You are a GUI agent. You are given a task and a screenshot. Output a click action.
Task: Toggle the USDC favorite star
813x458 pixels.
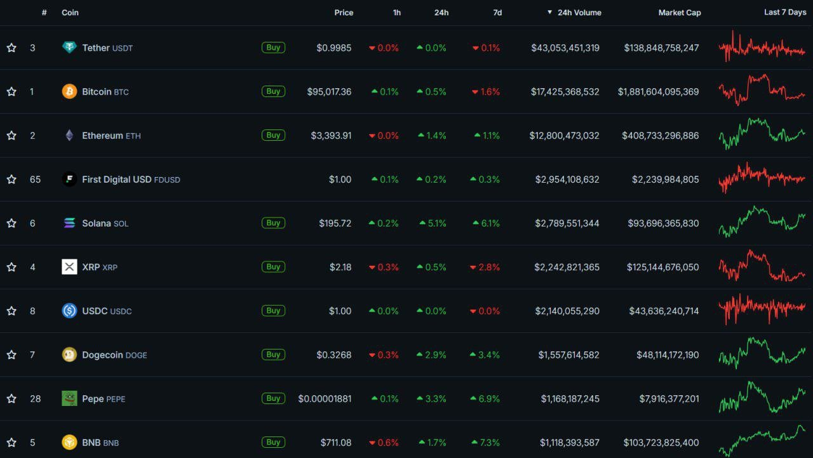[x=11, y=311]
